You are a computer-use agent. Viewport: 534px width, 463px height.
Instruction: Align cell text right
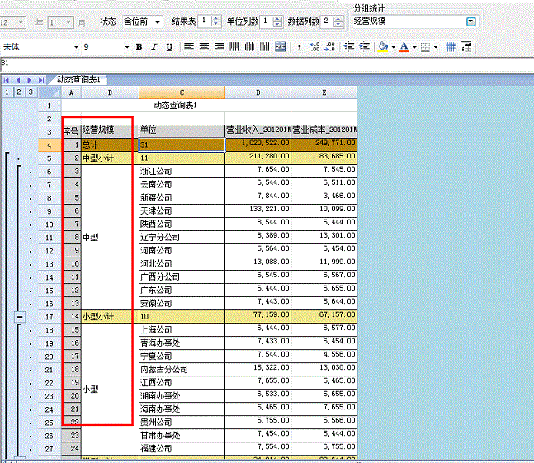220,47
